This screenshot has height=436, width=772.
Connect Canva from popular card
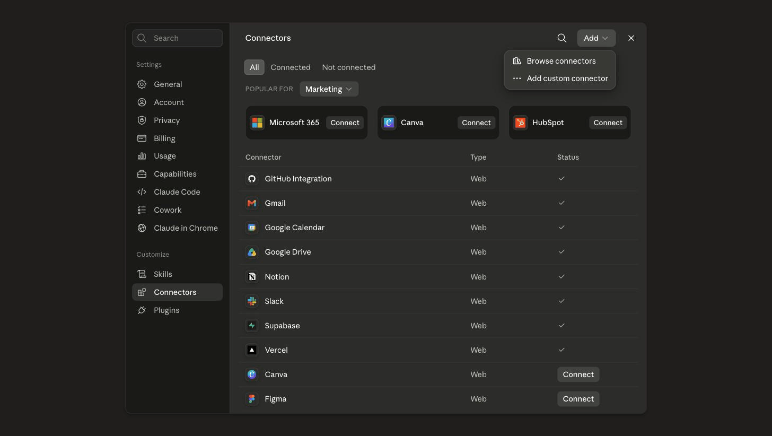pyautogui.click(x=476, y=123)
